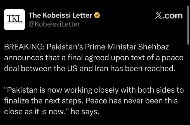Click the tiny 'THE KOBEISSI LETTER' avatar caption
The image size is (190, 125).
[15, 23]
